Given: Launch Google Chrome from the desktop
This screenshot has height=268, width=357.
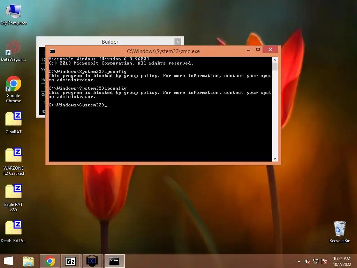Looking at the screenshot, I should point(14,89).
